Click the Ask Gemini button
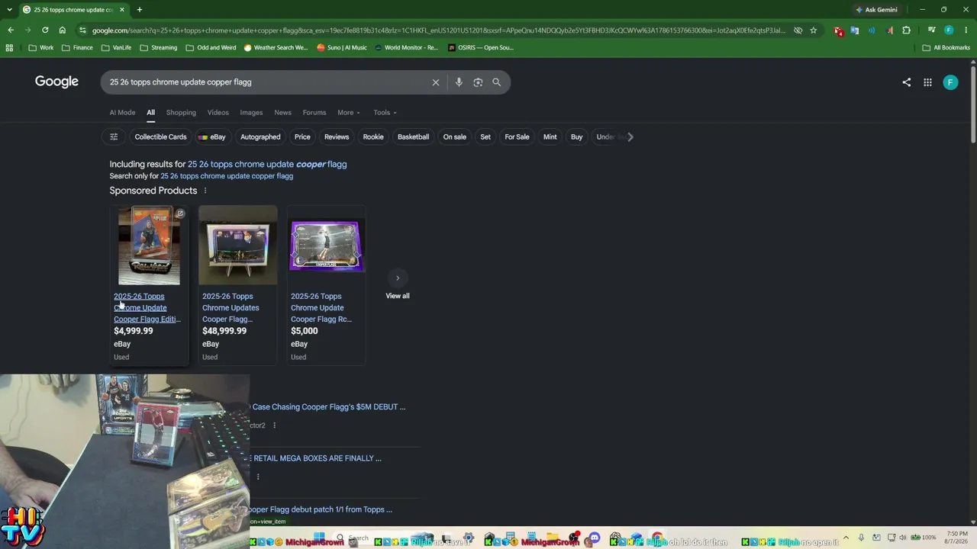977x549 pixels. click(876, 10)
